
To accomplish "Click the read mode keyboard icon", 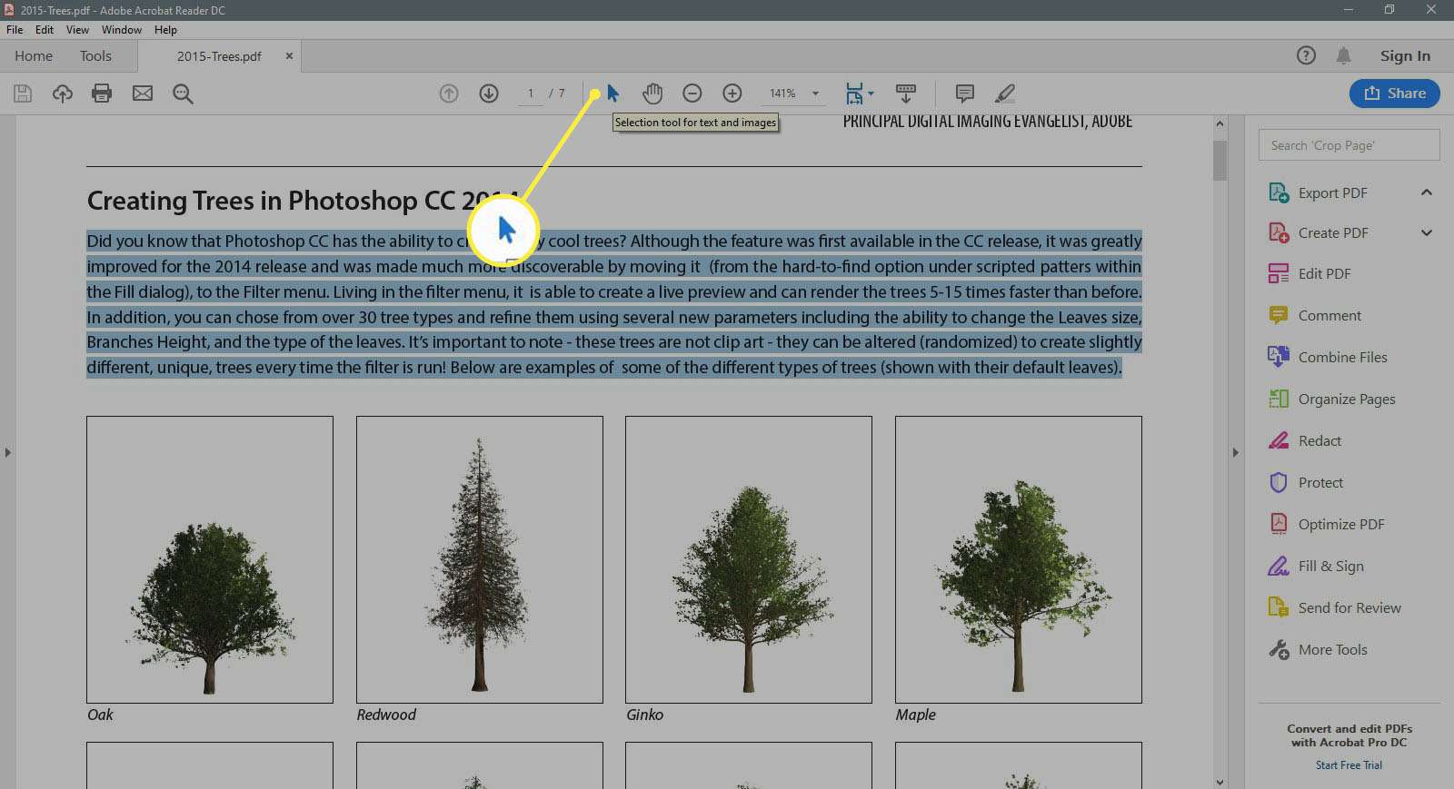I will coord(906,94).
